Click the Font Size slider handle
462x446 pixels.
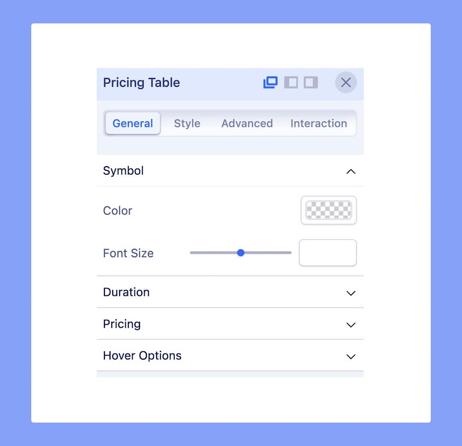(x=240, y=253)
